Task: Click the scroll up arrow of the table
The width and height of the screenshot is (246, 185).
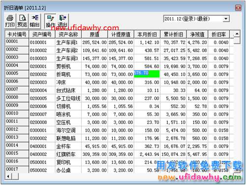Action: pyautogui.click(x=237, y=34)
